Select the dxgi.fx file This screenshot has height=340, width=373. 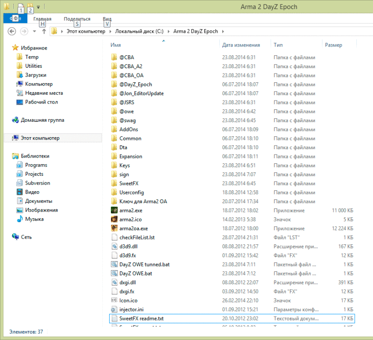coord(127,292)
